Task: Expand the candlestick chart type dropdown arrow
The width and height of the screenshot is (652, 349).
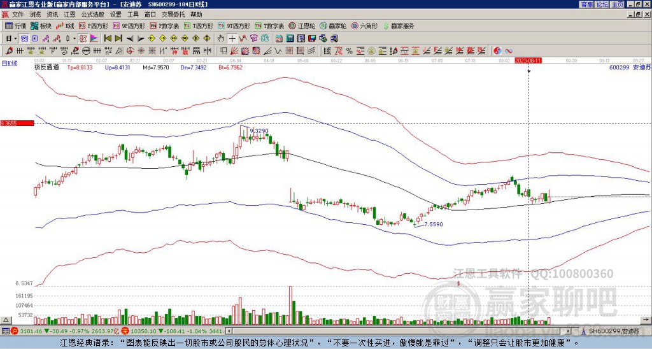Action: 74,39
